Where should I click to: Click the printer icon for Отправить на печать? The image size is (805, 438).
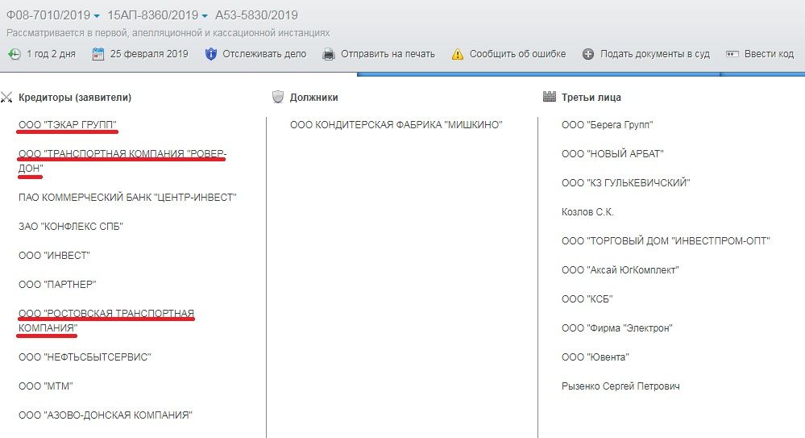click(x=329, y=54)
